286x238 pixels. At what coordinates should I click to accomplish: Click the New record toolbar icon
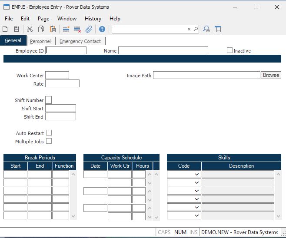(x=5, y=29)
